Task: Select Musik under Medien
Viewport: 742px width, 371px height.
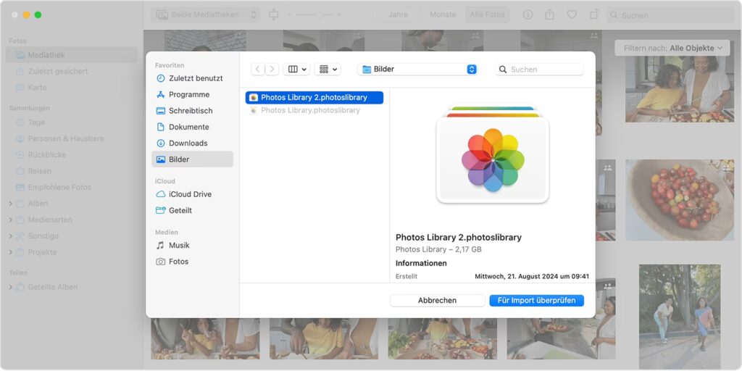Action: click(x=179, y=245)
